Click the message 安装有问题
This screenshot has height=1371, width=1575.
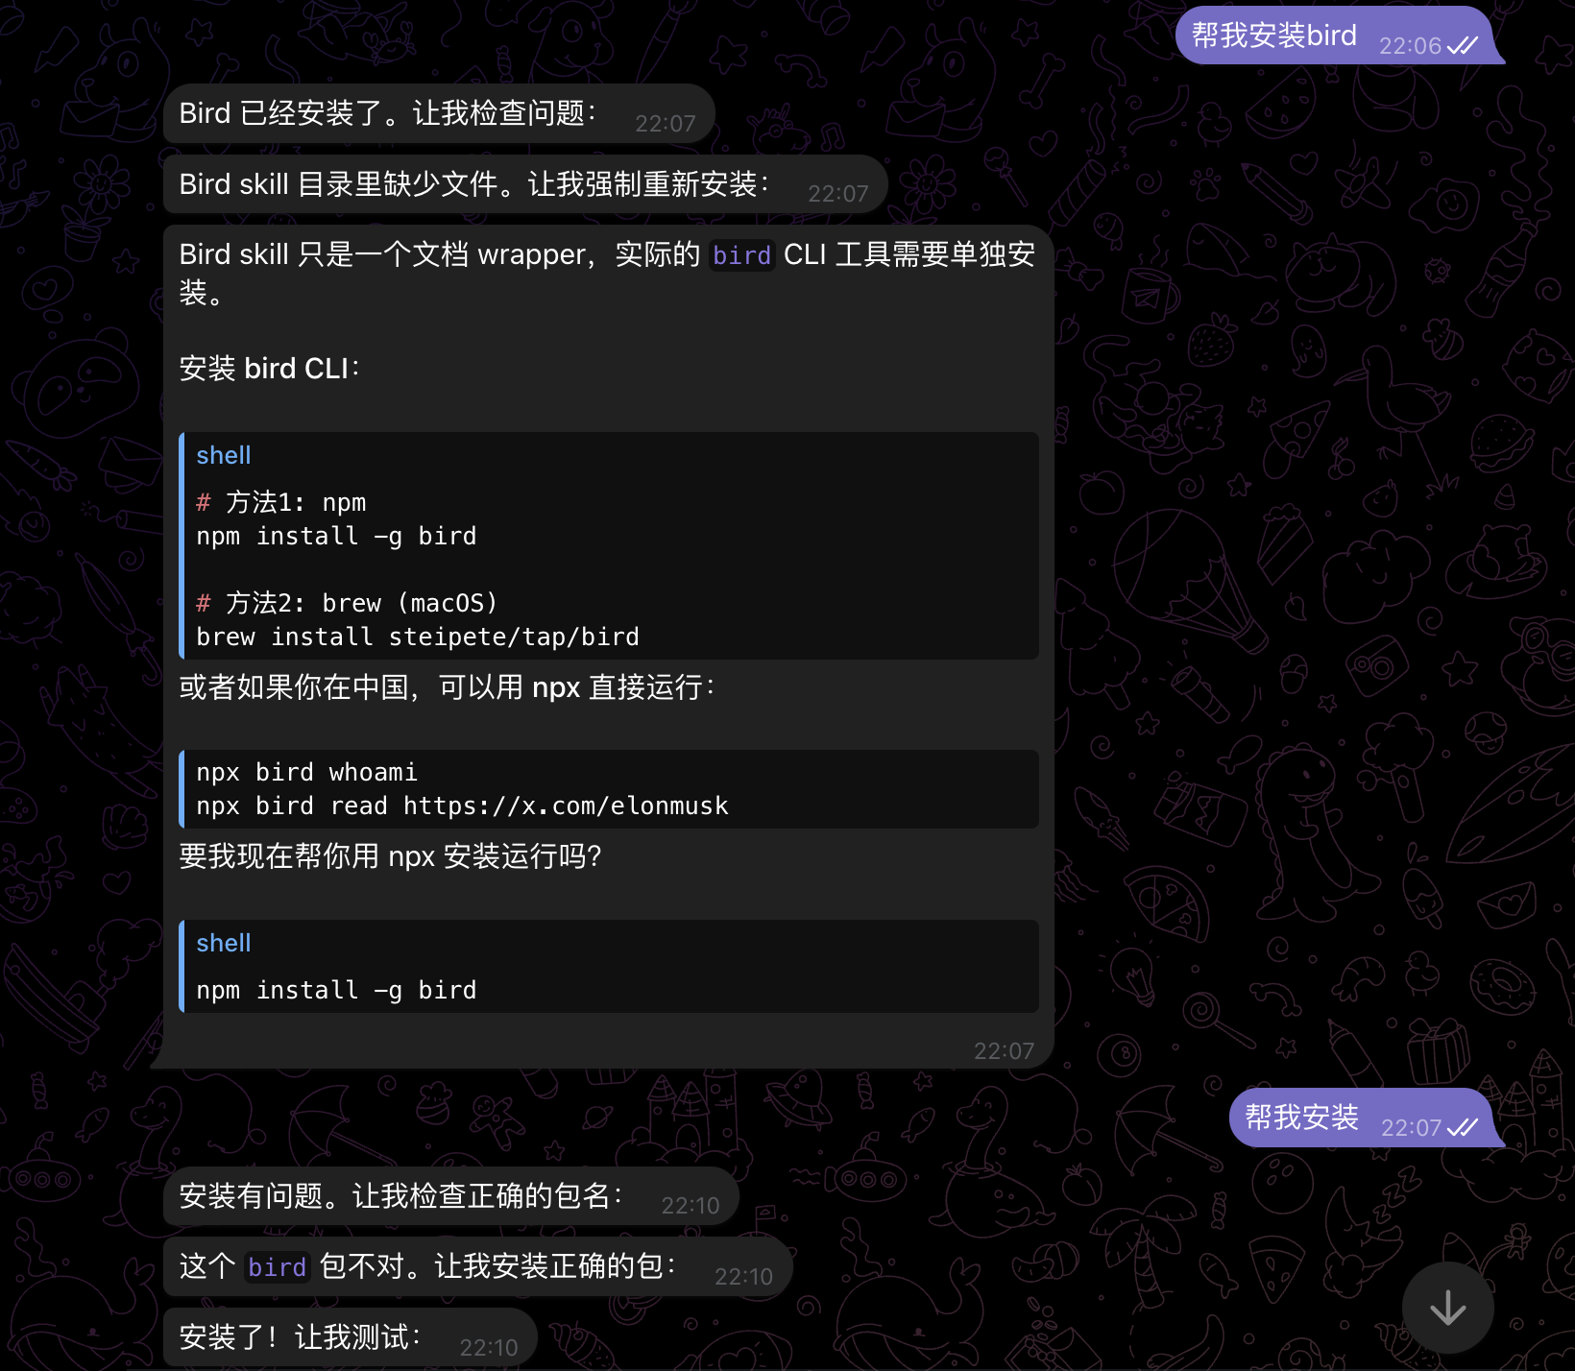(x=400, y=1196)
